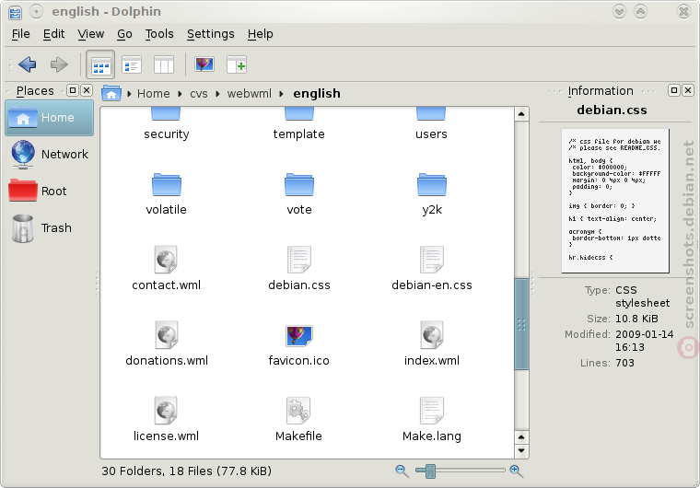This screenshot has width=700, height=488.
Task: Select Root in Places panel
Action: tap(49, 192)
